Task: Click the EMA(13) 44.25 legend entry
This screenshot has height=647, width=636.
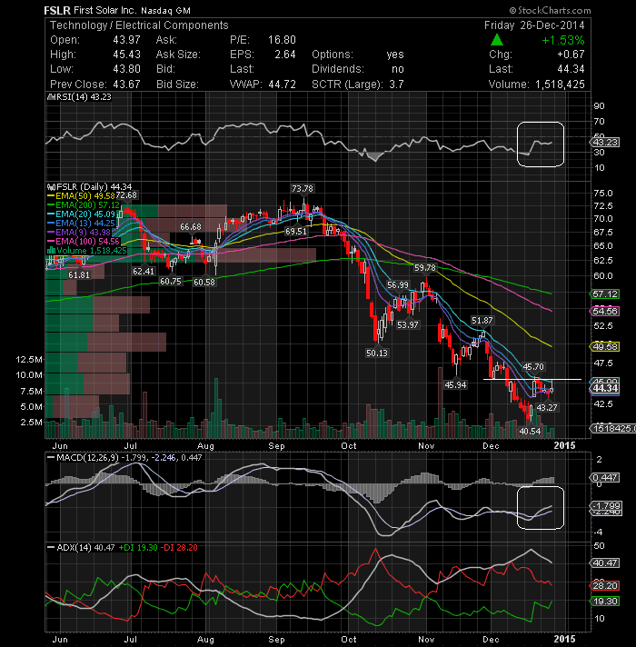Action: pos(85,224)
